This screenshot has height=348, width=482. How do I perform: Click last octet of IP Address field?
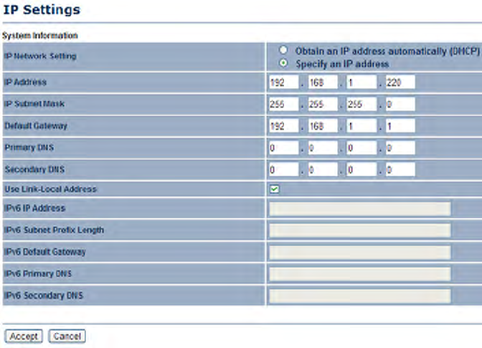400,82
